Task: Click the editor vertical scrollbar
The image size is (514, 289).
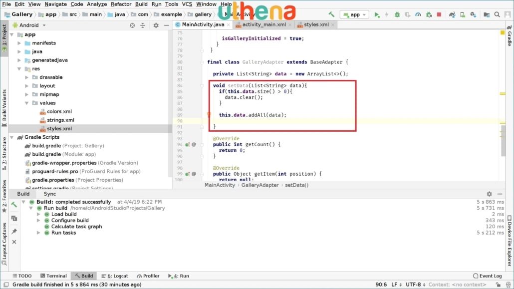Action: [x=503, y=141]
